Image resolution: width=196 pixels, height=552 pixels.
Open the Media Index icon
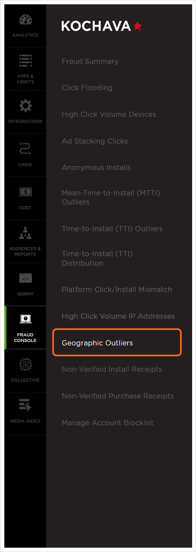(x=25, y=406)
